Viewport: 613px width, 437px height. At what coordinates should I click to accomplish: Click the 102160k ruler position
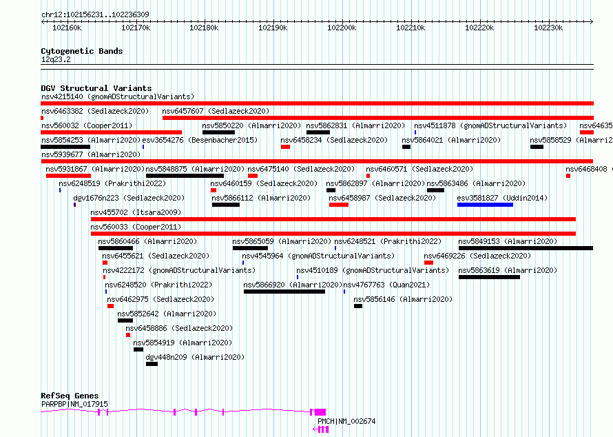(67, 28)
